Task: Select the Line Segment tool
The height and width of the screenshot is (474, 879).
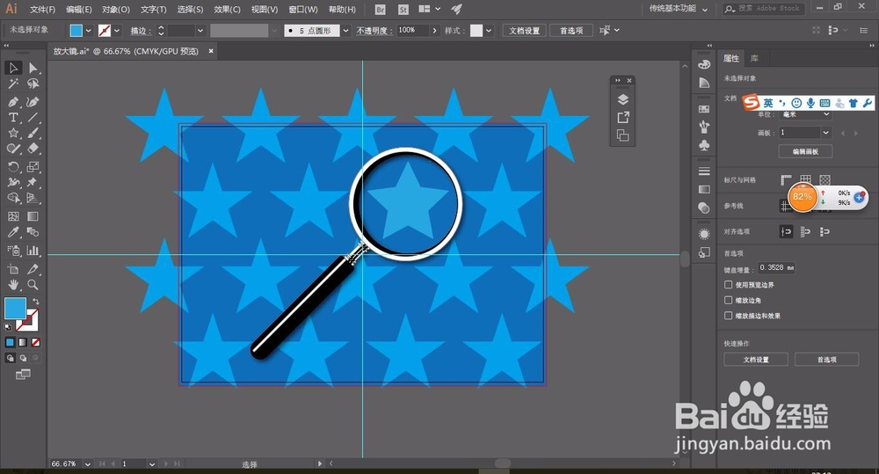Action: pos(33,117)
